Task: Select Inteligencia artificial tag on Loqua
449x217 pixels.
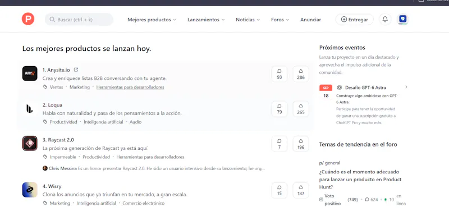Action: point(103,122)
